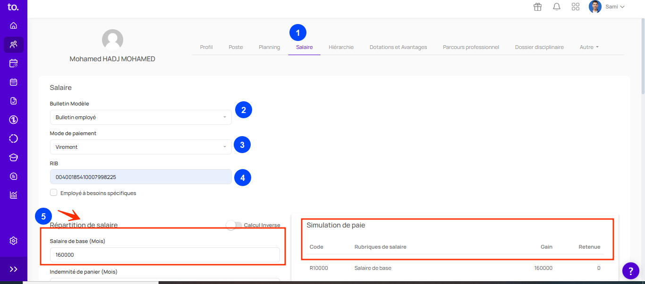Open the Mode de paiement dropdown
The image size is (645, 284).
[x=141, y=147]
